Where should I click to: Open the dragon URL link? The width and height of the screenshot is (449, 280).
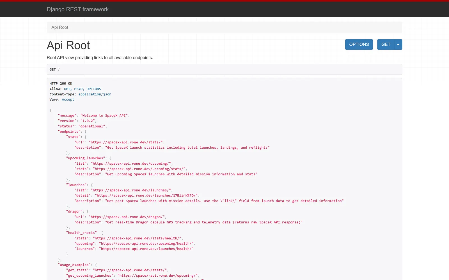127,217
